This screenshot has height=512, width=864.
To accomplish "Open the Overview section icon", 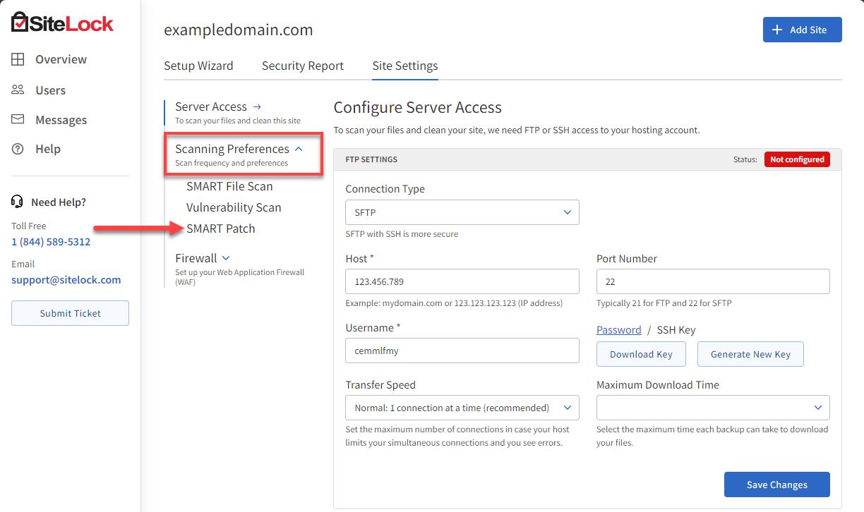I will tap(18, 59).
